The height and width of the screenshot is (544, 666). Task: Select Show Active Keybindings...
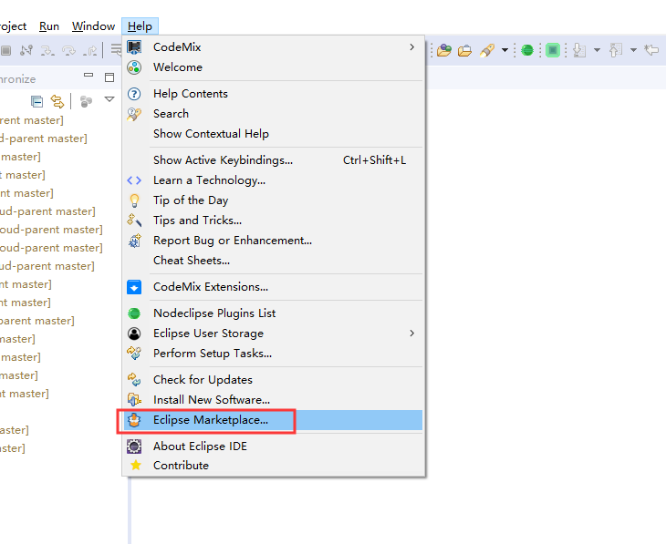[274, 160]
